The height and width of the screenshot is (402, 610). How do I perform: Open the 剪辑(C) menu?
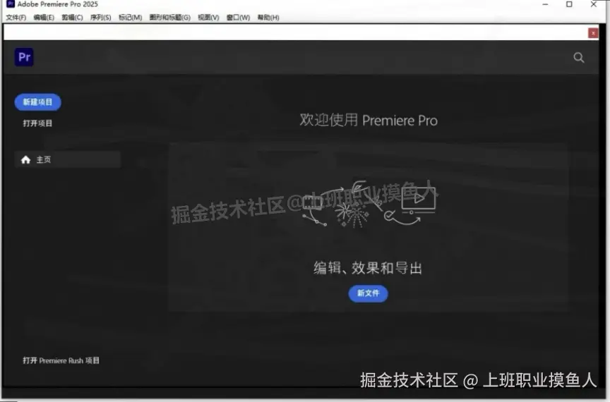click(72, 18)
